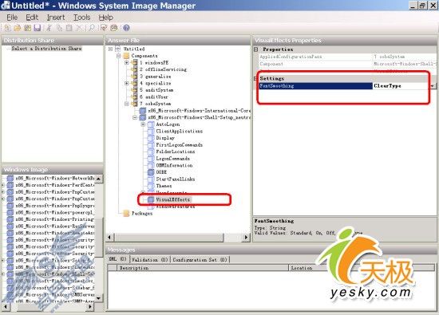Viewport: 439px width, 315px height.
Task: Click the blue Help question mark icon
Action: point(126,28)
